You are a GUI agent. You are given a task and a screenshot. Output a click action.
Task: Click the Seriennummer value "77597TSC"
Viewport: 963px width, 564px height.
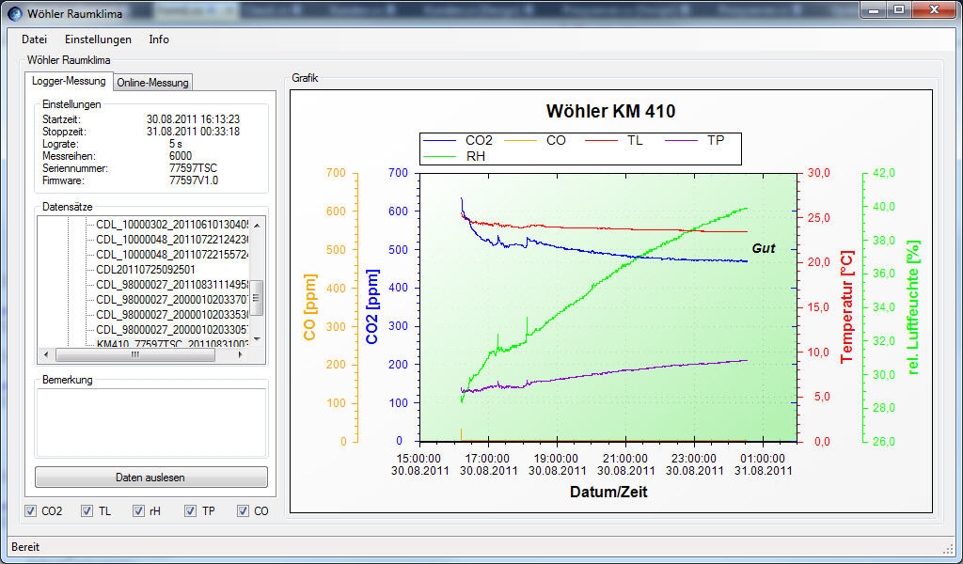[x=193, y=168]
